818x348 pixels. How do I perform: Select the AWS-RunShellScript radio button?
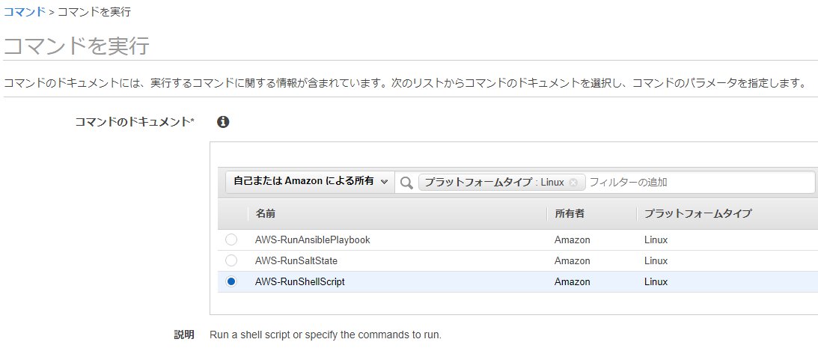[x=231, y=281]
